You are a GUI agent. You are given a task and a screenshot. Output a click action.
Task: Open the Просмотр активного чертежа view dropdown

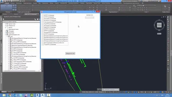pos(21,22)
